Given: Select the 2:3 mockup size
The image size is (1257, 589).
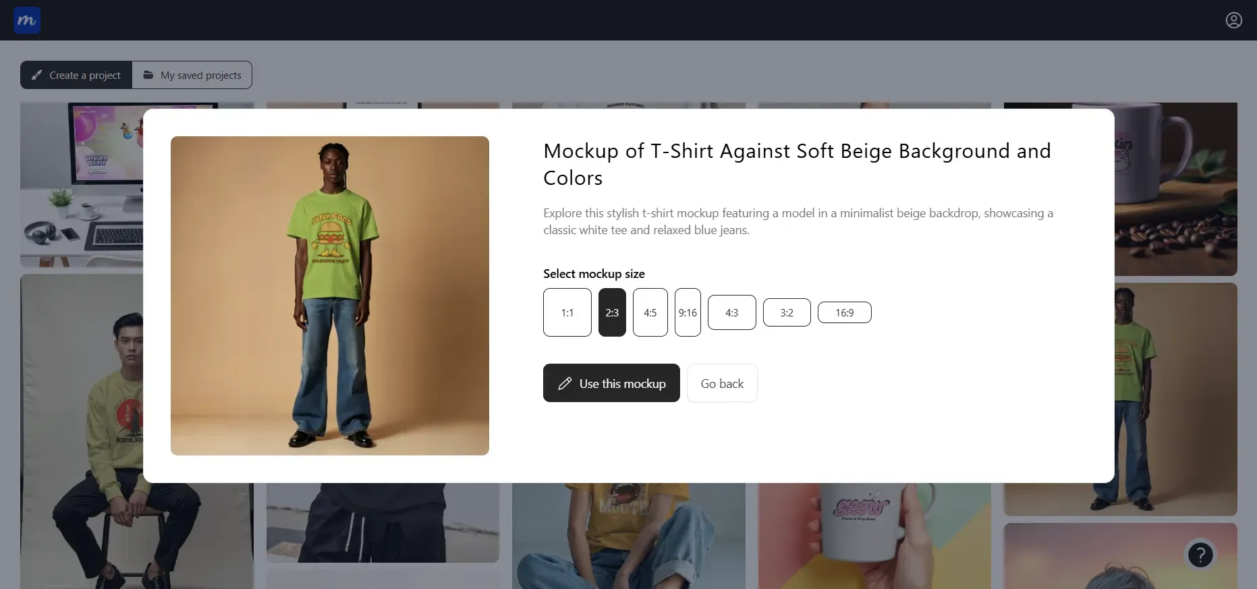Looking at the screenshot, I should [612, 312].
